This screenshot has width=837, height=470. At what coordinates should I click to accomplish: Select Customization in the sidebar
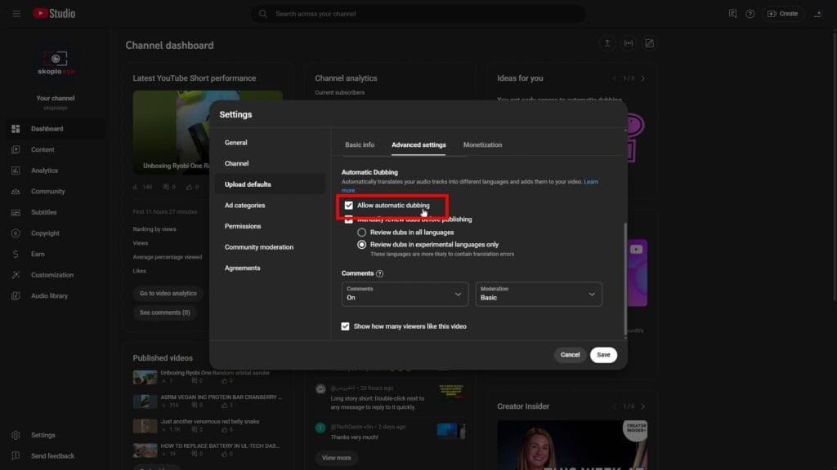point(52,274)
